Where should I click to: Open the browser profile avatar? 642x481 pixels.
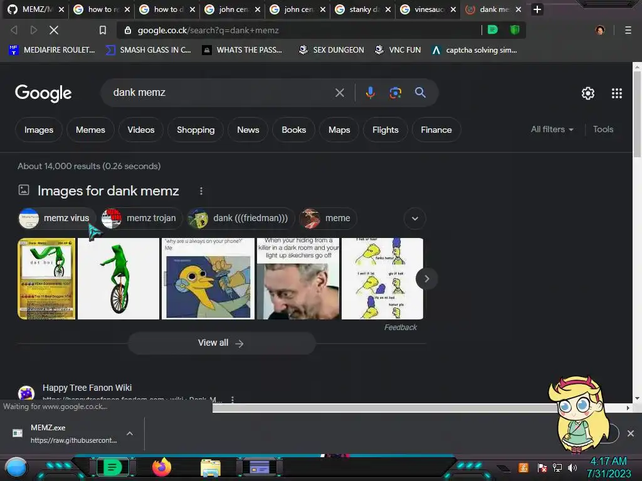(x=600, y=30)
